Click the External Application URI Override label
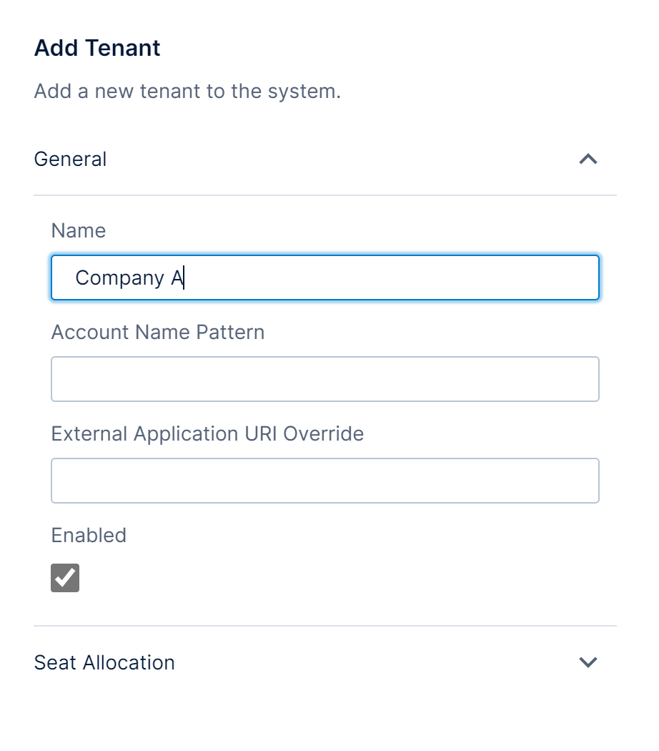This screenshot has width=659, height=751. 207,433
